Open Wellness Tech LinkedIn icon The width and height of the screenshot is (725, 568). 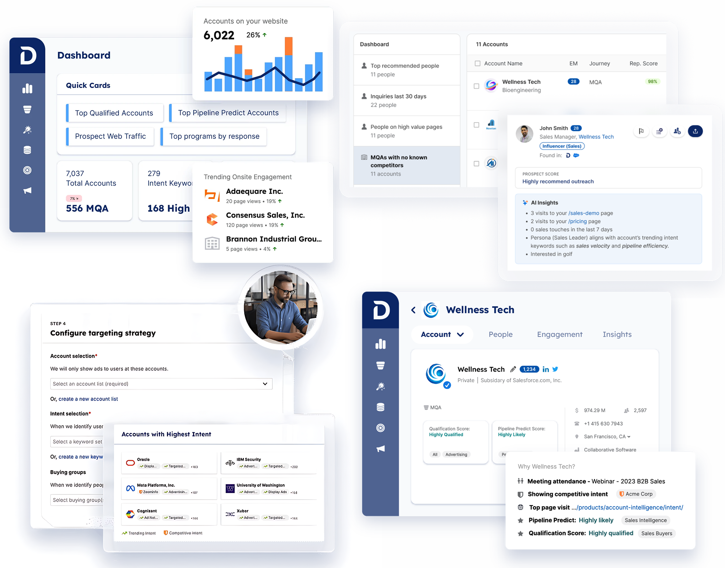tap(546, 369)
